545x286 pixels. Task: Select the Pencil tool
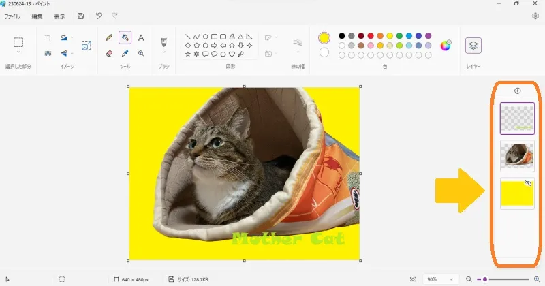[x=109, y=38]
